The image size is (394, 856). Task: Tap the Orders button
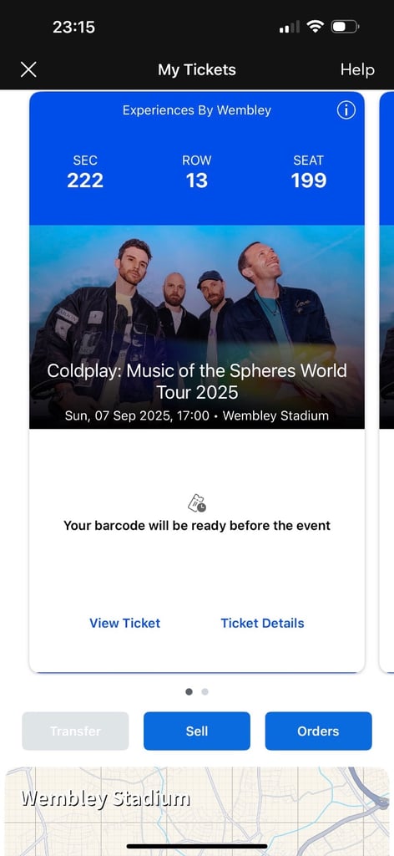pyautogui.click(x=318, y=731)
